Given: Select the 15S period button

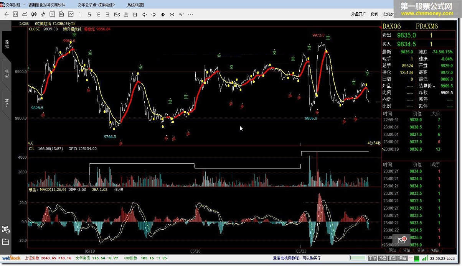Looking at the screenshot, I should (x=117, y=15).
